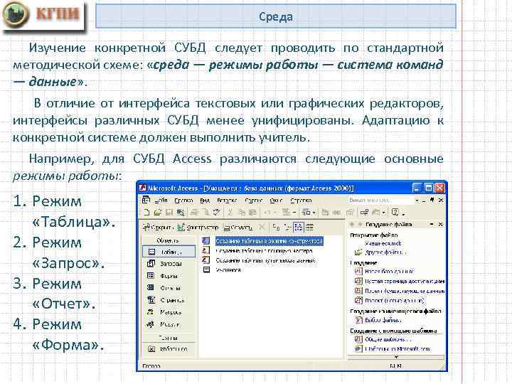Toggle the List view button
This screenshot has height=384, width=512.
coord(299,227)
